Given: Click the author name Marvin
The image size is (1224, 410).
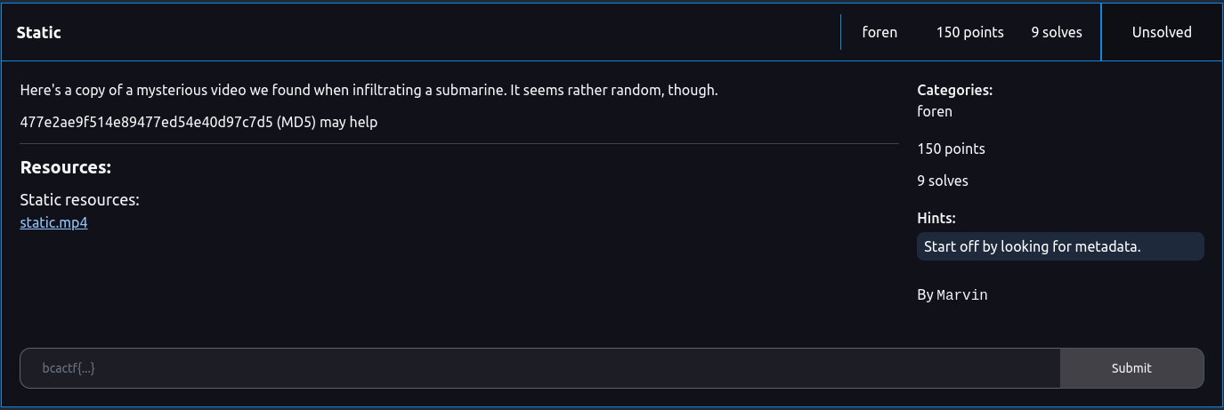Looking at the screenshot, I should [962, 294].
